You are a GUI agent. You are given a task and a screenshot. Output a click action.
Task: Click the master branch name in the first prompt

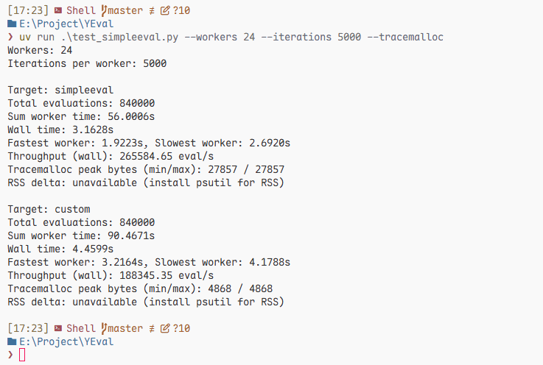(126, 11)
